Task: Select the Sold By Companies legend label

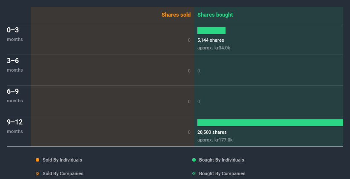Action: click(x=63, y=173)
